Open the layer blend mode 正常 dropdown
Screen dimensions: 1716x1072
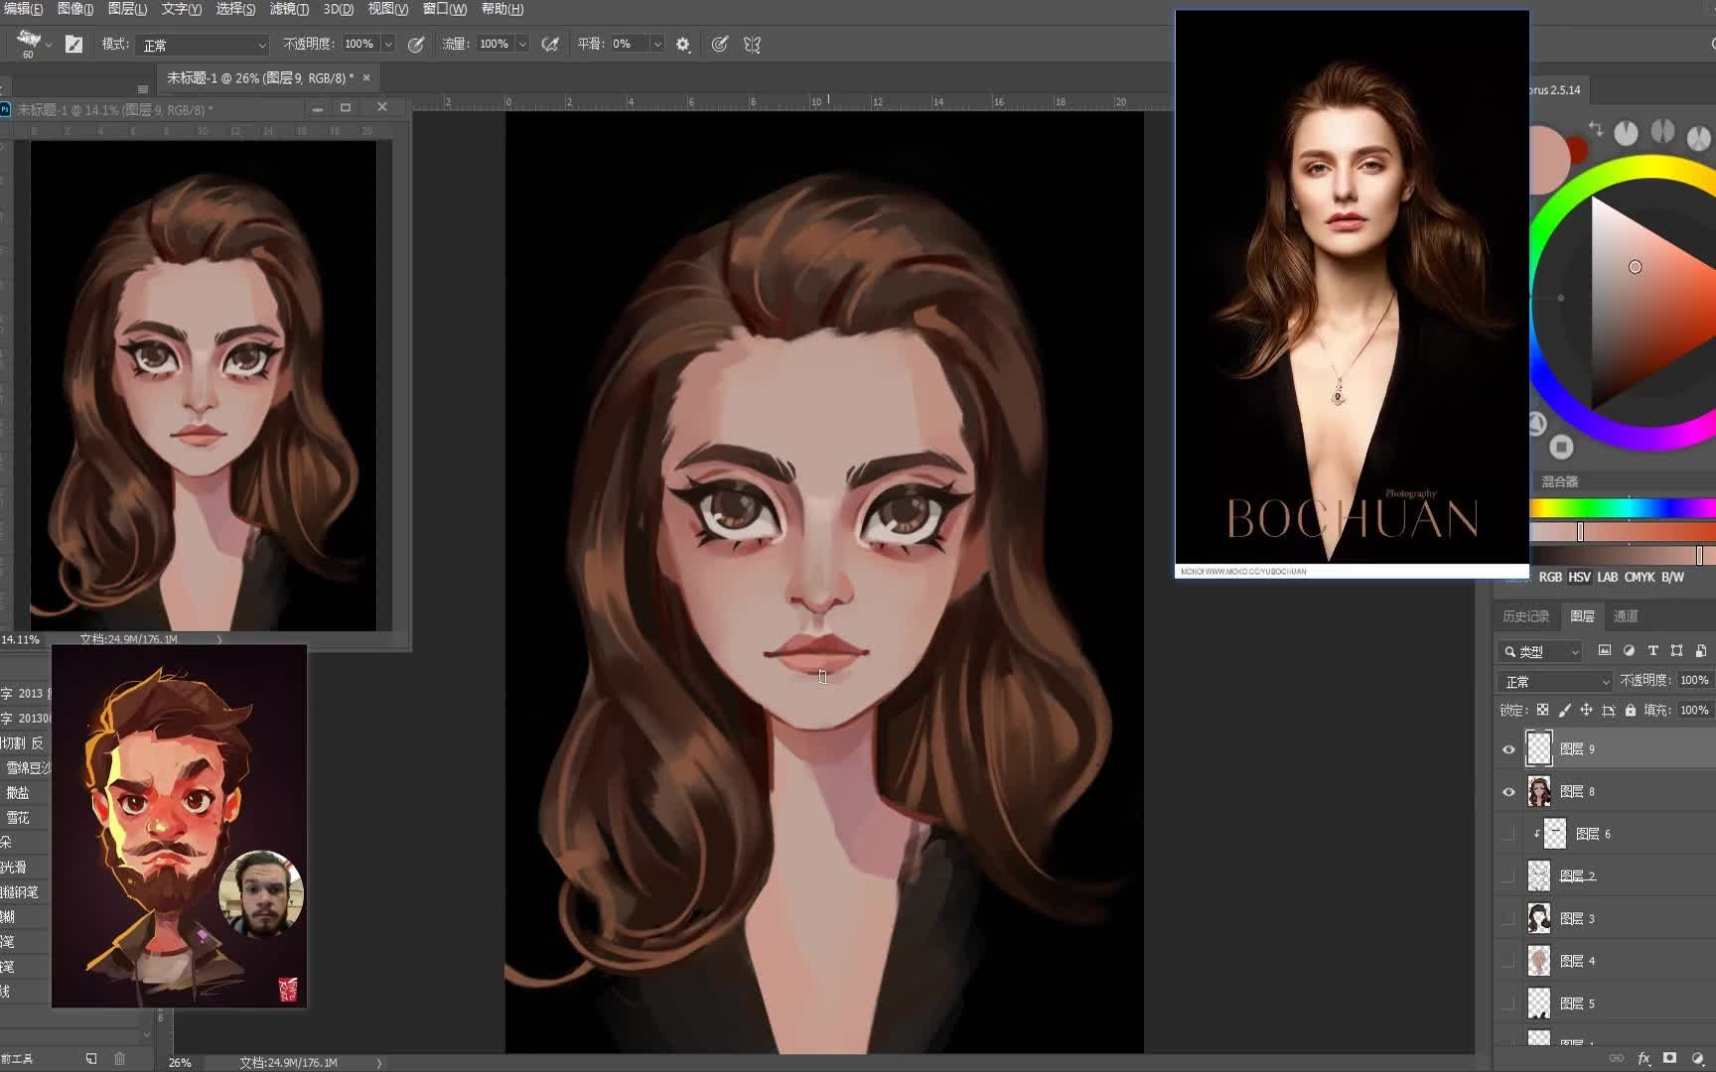(1556, 681)
